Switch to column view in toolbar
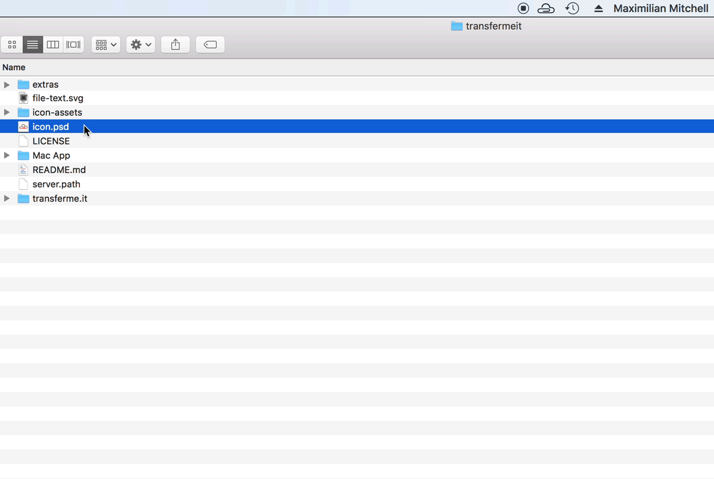 tap(53, 45)
